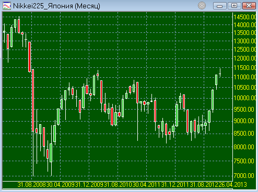Close the Nikkei225 chart window

(x=249, y=6)
